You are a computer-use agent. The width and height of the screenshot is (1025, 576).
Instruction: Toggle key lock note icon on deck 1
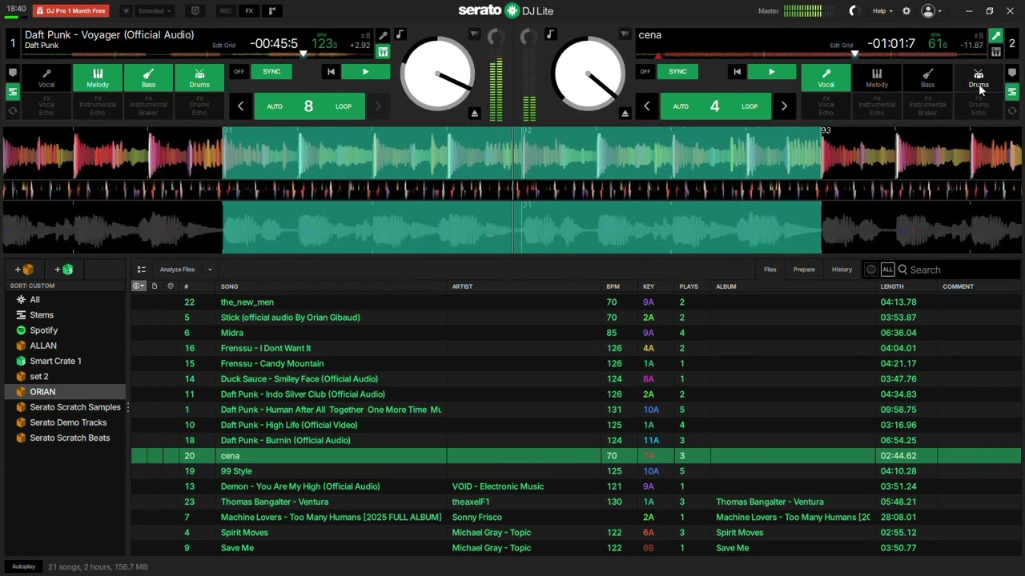point(400,34)
